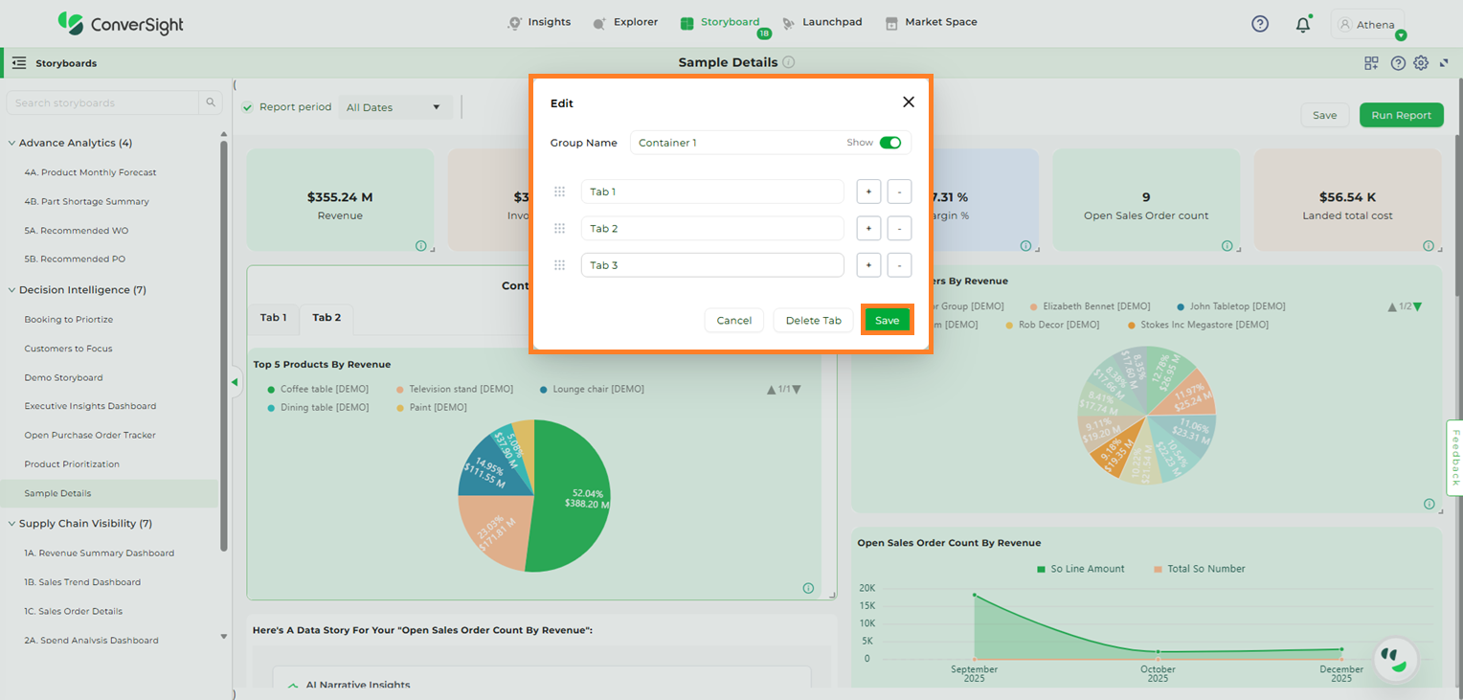Screen dimensions: 1463x700
Task: Collapse the Advance Analytics group
Action: click(x=12, y=143)
